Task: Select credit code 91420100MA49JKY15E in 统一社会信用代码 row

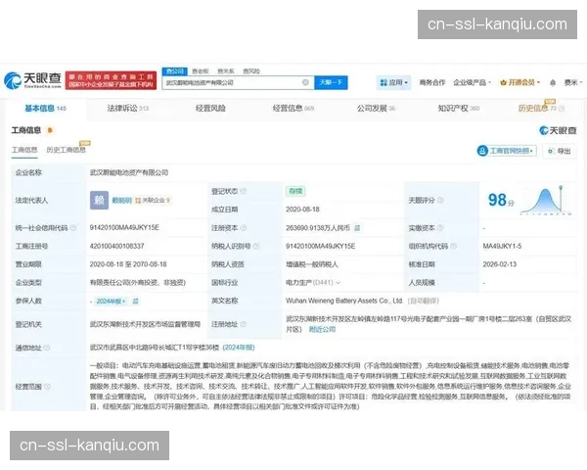Action: [x=124, y=227]
